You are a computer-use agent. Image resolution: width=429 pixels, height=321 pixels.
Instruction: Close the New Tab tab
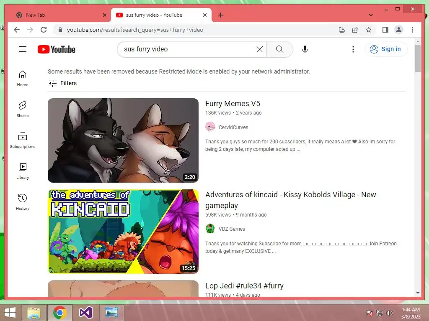click(104, 15)
